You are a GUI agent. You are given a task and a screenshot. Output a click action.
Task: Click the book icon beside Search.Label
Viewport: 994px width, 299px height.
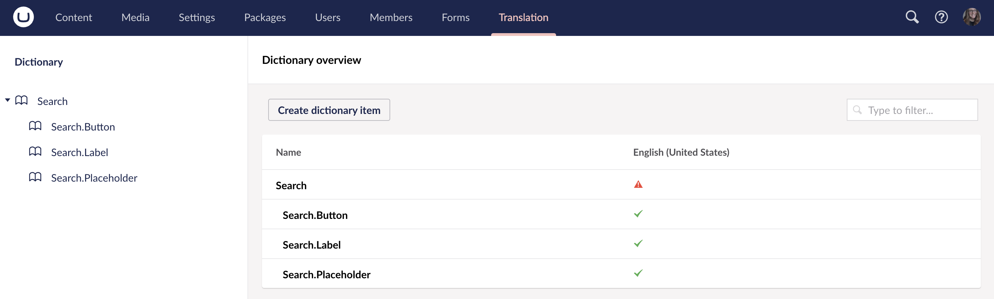35,152
